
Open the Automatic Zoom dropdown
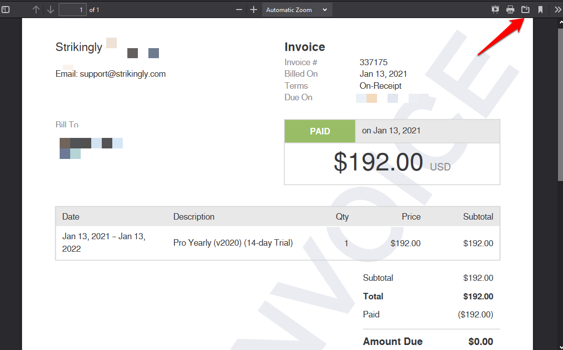[x=297, y=10]
